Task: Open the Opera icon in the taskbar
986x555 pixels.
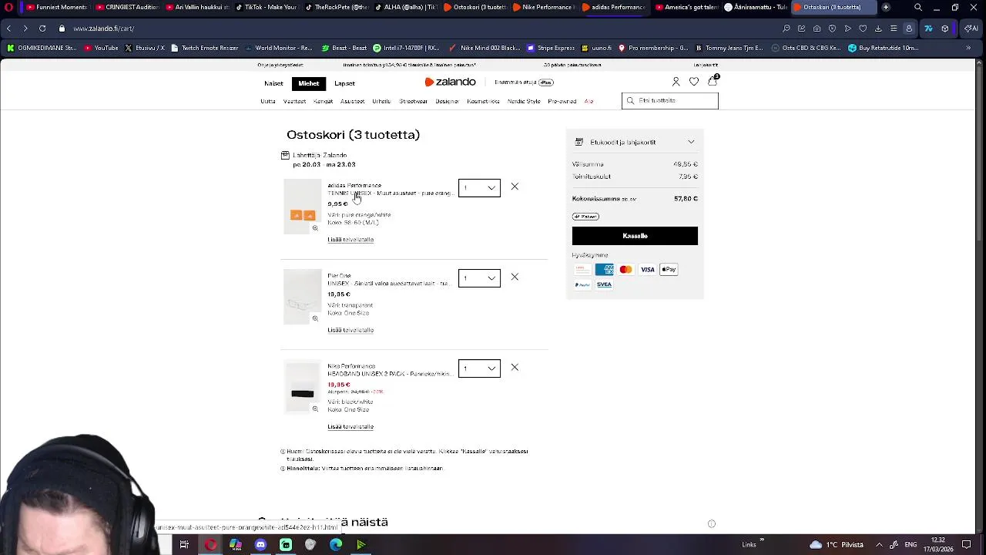Action: [x=210, y=545]
